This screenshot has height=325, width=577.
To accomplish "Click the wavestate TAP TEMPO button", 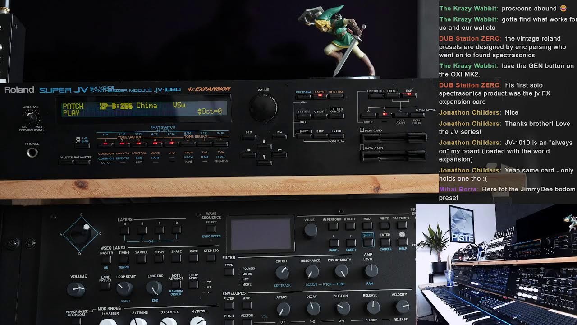I will click(x=402, y=226).
